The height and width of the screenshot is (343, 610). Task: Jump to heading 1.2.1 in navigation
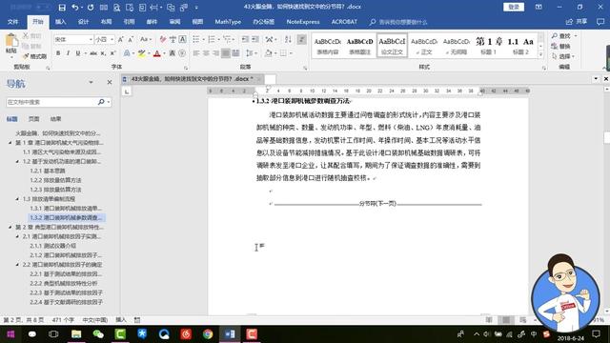(x=48, y=171)
